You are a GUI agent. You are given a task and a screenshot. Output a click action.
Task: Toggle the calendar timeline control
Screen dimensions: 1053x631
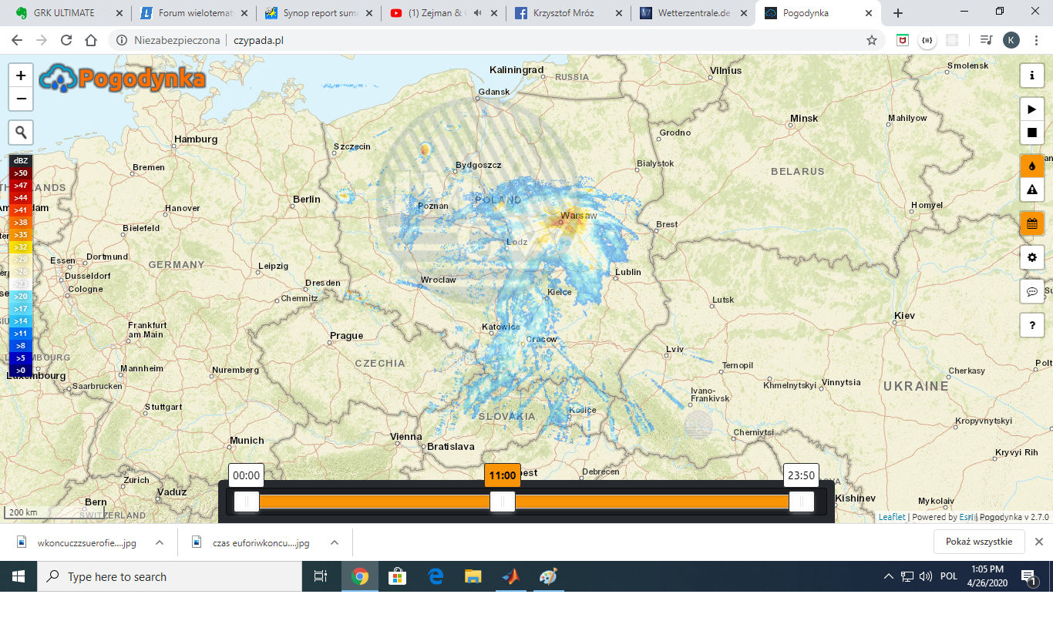point(1032,224)
